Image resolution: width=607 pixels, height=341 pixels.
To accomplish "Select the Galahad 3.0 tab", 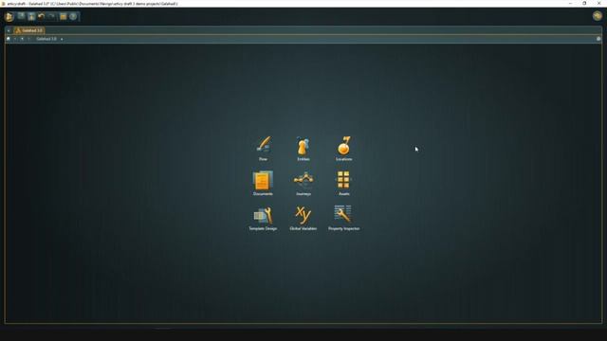I will pos(29,30).
